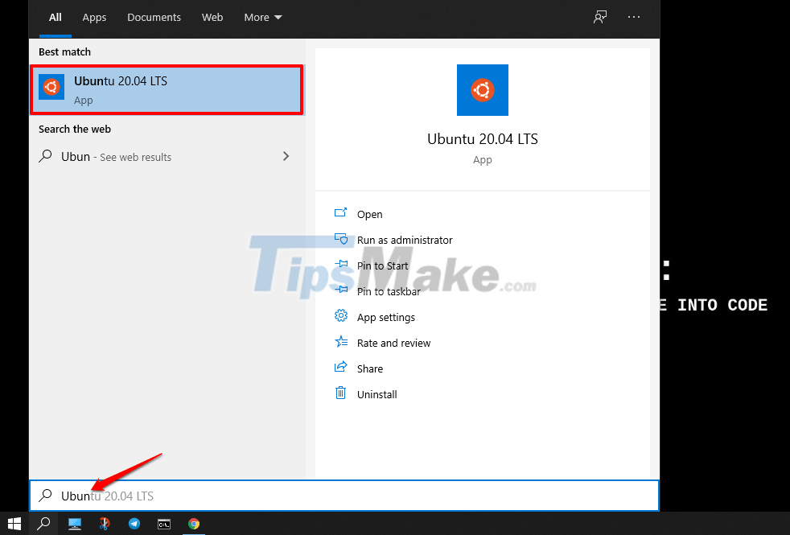The image size is (790, 535).
Task: Open Google Chrome from the taskbar
Action: pyautogui.click(x=194, y=524)
